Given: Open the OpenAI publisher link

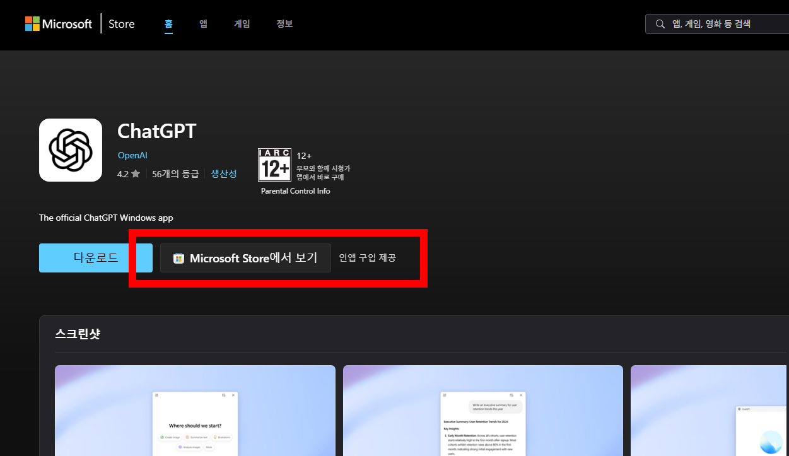Looking at the screenshot, I should [132, 155].
